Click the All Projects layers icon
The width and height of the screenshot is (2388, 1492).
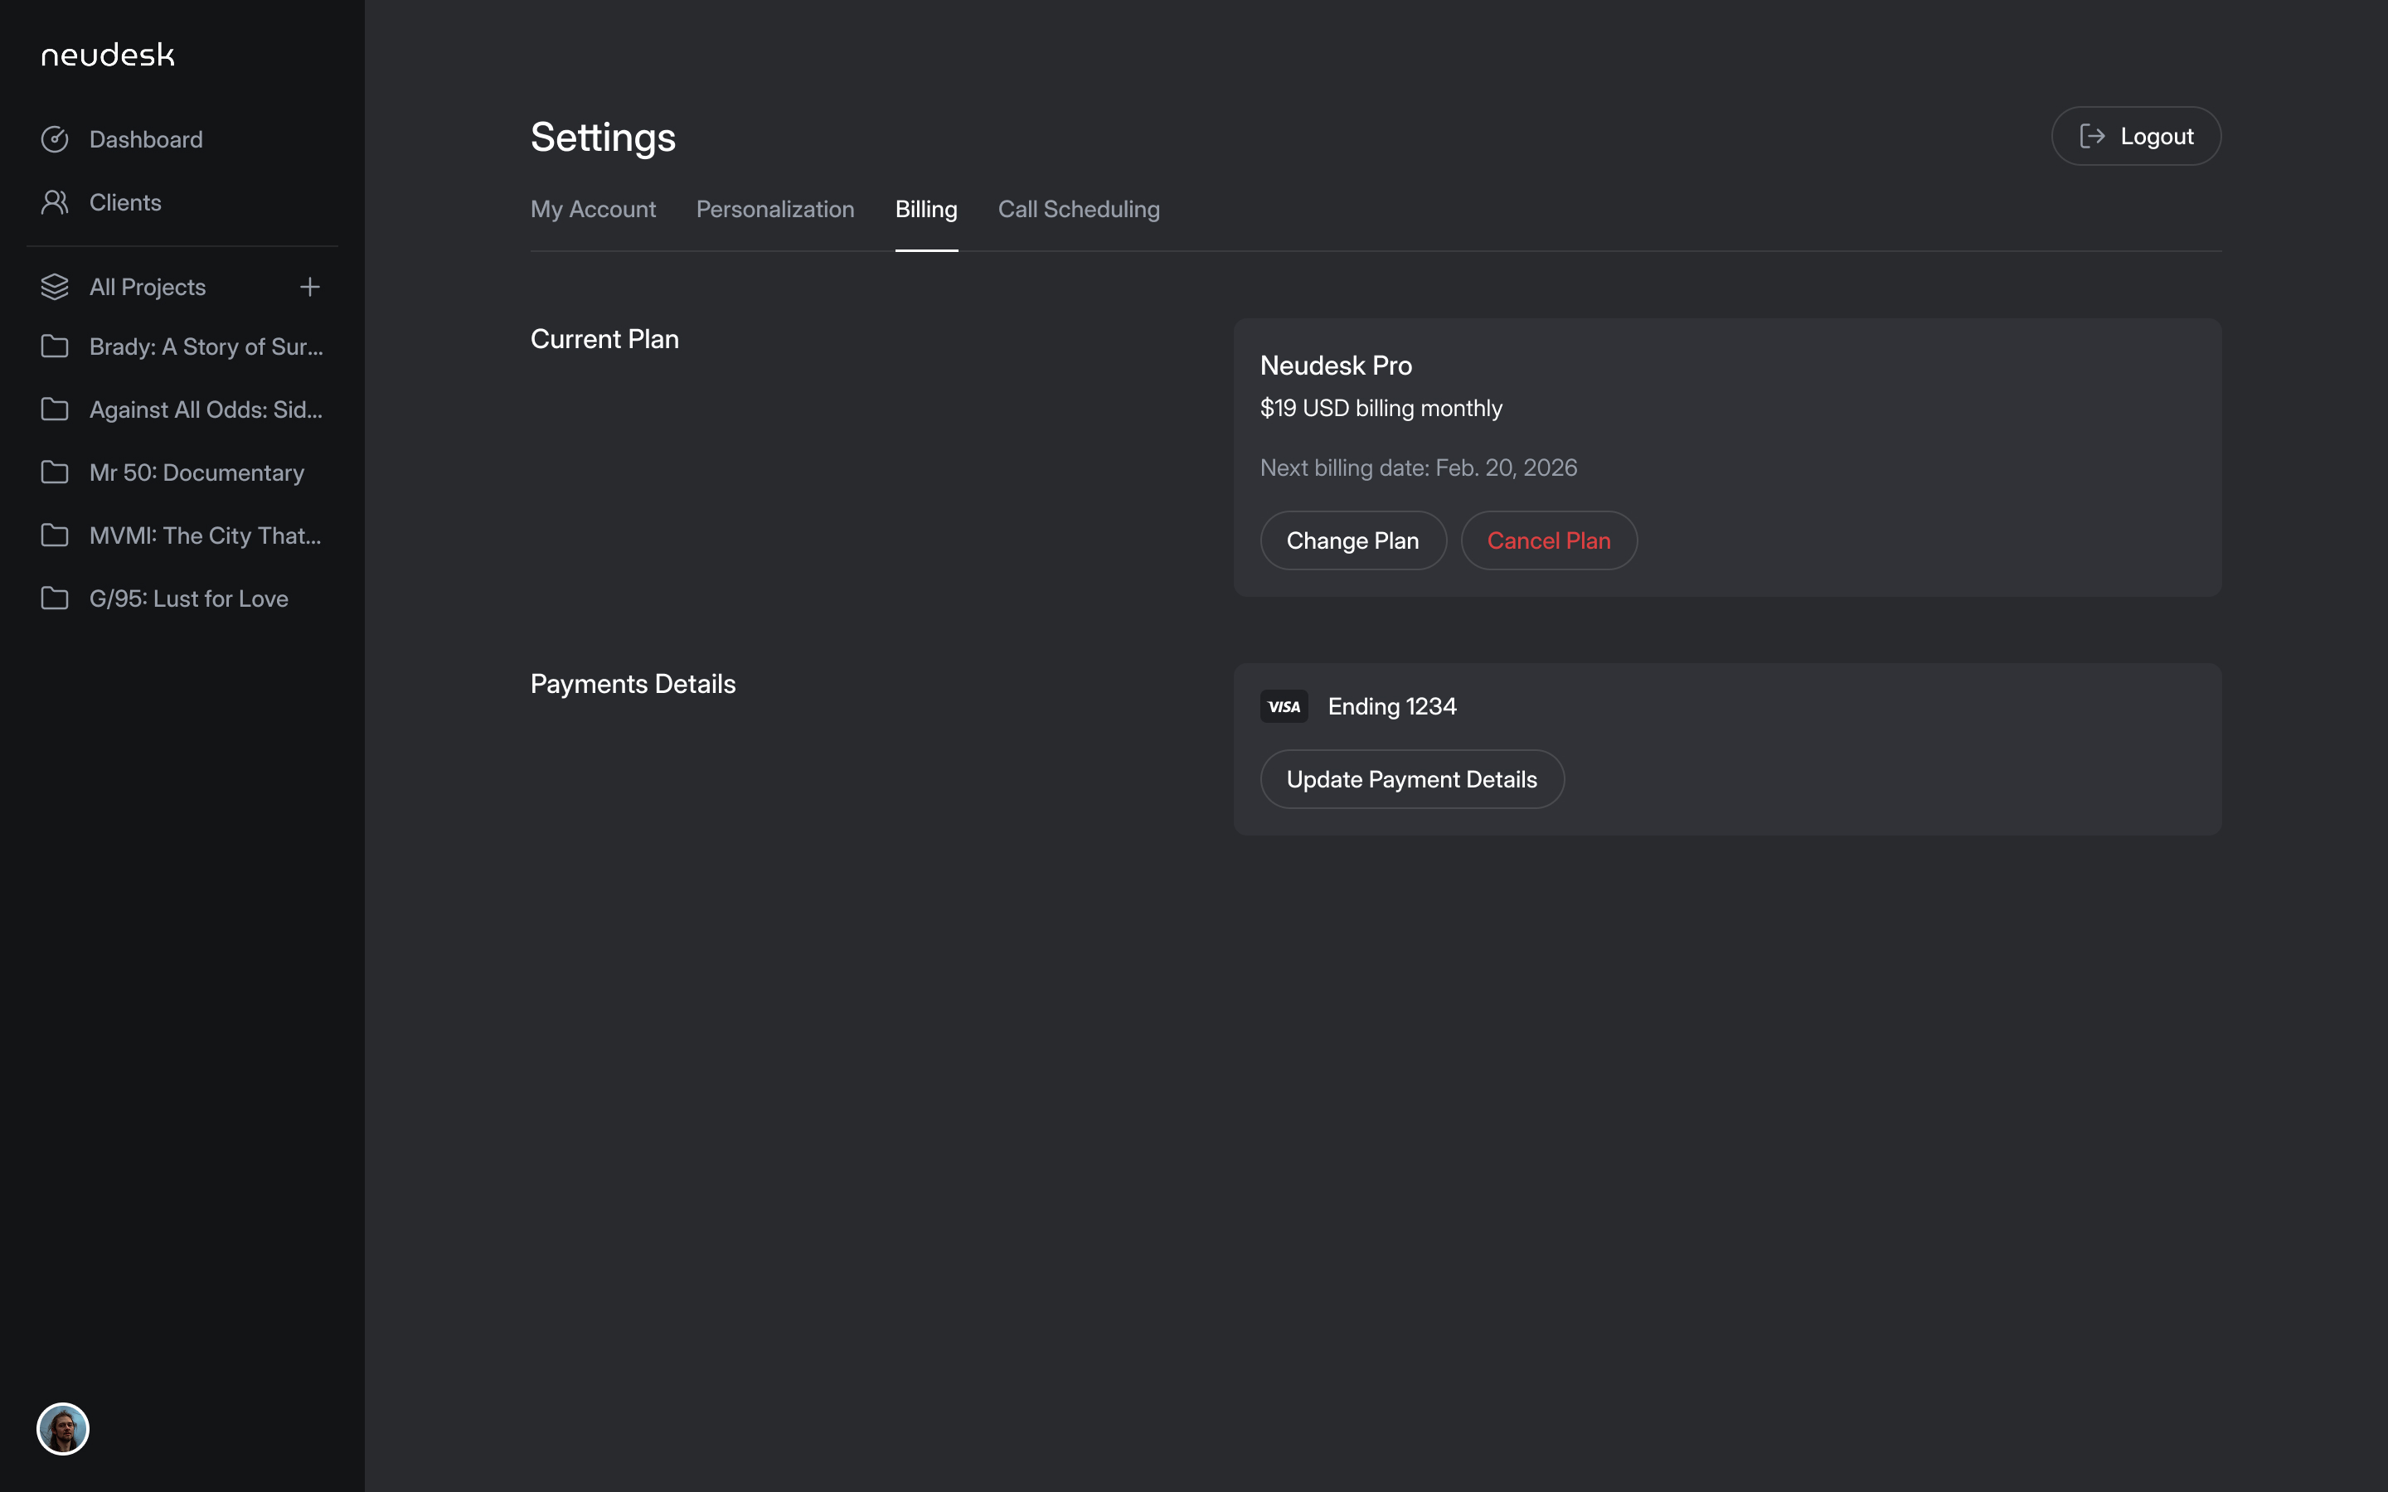[x=56, y=287]
